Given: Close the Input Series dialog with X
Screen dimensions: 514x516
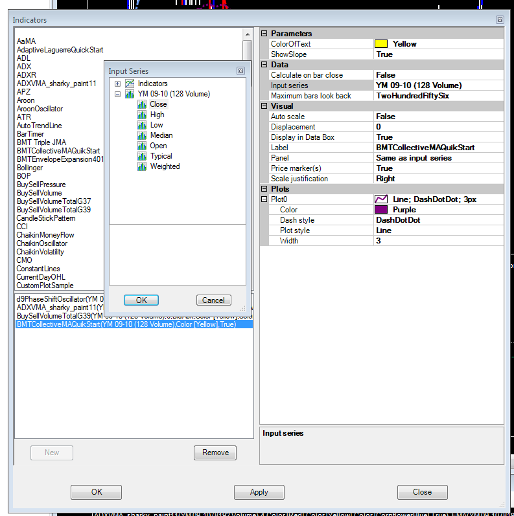Looking at the screenshot, I should [x=241, y=71].
